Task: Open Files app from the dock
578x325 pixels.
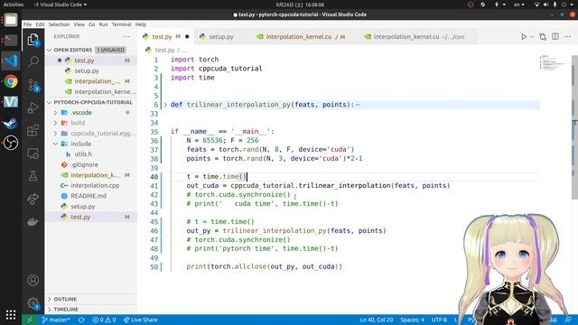Action: tap(11, 20)
